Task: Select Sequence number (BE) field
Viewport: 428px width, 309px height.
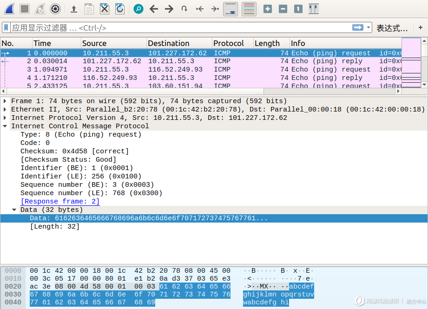Action: (x=87, y=184)
